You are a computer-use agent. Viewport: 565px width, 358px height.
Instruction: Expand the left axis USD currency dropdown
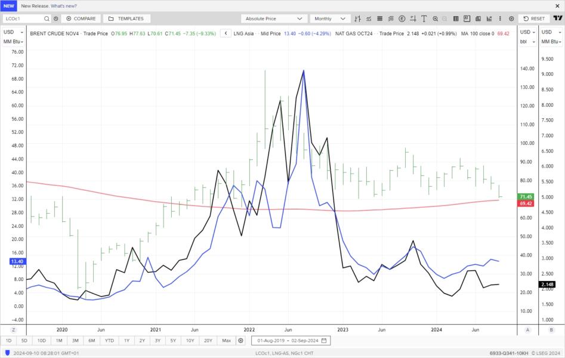[13, 32]
